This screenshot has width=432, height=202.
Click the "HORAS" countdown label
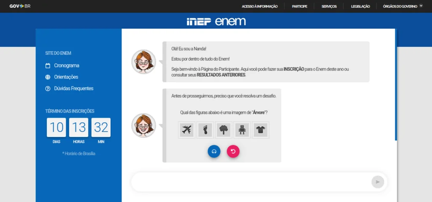pos(79,142)
